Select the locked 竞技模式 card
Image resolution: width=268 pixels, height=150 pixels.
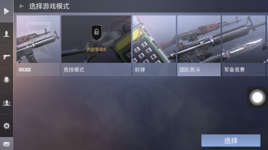pyautogui.click(x=96, y=46)
